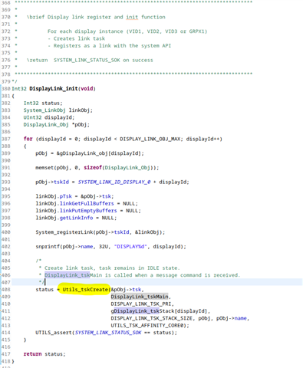The height and width of the screenshot is (368, 303).
Task: Click the UInt32 type on line 384
Action: (x=32, y=117)
